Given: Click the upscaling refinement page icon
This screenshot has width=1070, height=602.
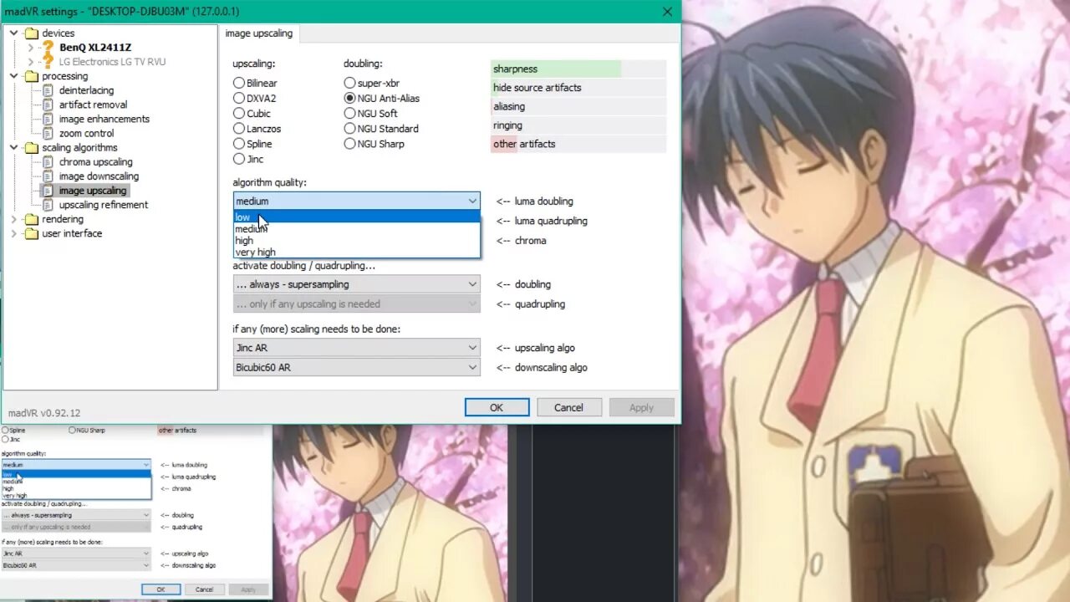Looking at the screenshot, I should pos(48,205).
